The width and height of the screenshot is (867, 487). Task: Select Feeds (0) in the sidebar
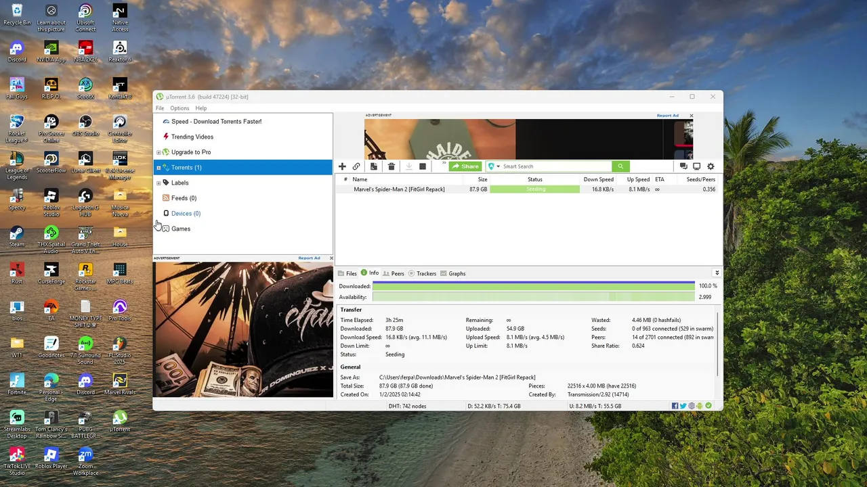(x=184, y=198)
